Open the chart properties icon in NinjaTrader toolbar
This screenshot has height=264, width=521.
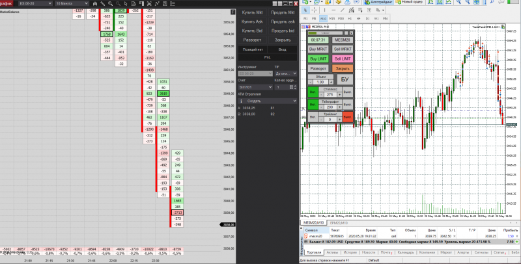click(165, 4)
